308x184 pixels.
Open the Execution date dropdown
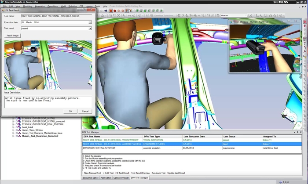click(x=90, y=22)
